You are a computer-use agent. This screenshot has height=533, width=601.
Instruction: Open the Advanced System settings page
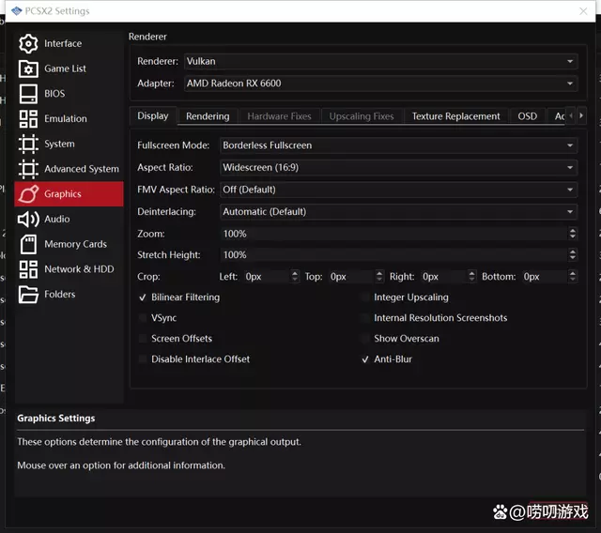click(69, 169)
